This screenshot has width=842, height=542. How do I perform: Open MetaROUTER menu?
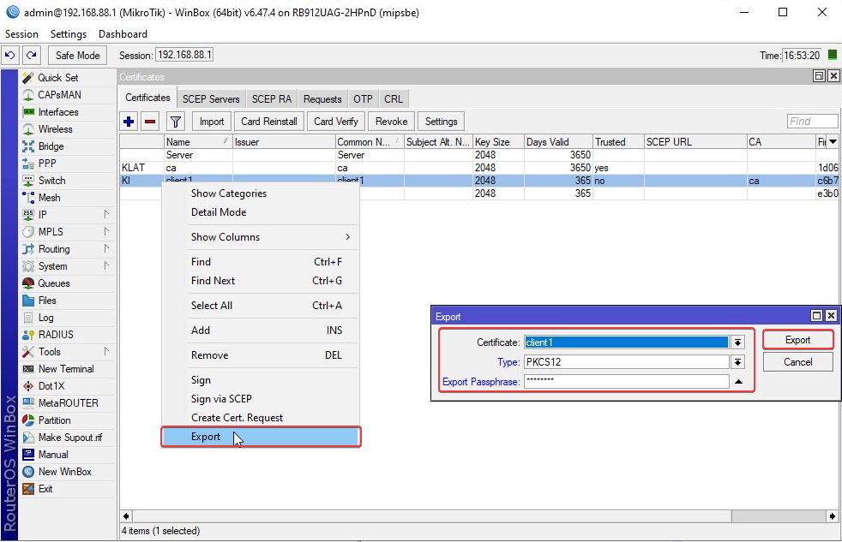coord(69,403)
